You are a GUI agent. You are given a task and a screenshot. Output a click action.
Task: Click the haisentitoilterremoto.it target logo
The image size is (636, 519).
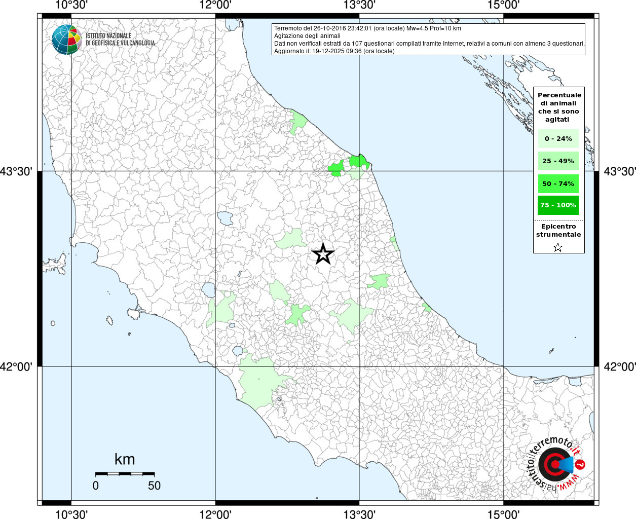553,464
